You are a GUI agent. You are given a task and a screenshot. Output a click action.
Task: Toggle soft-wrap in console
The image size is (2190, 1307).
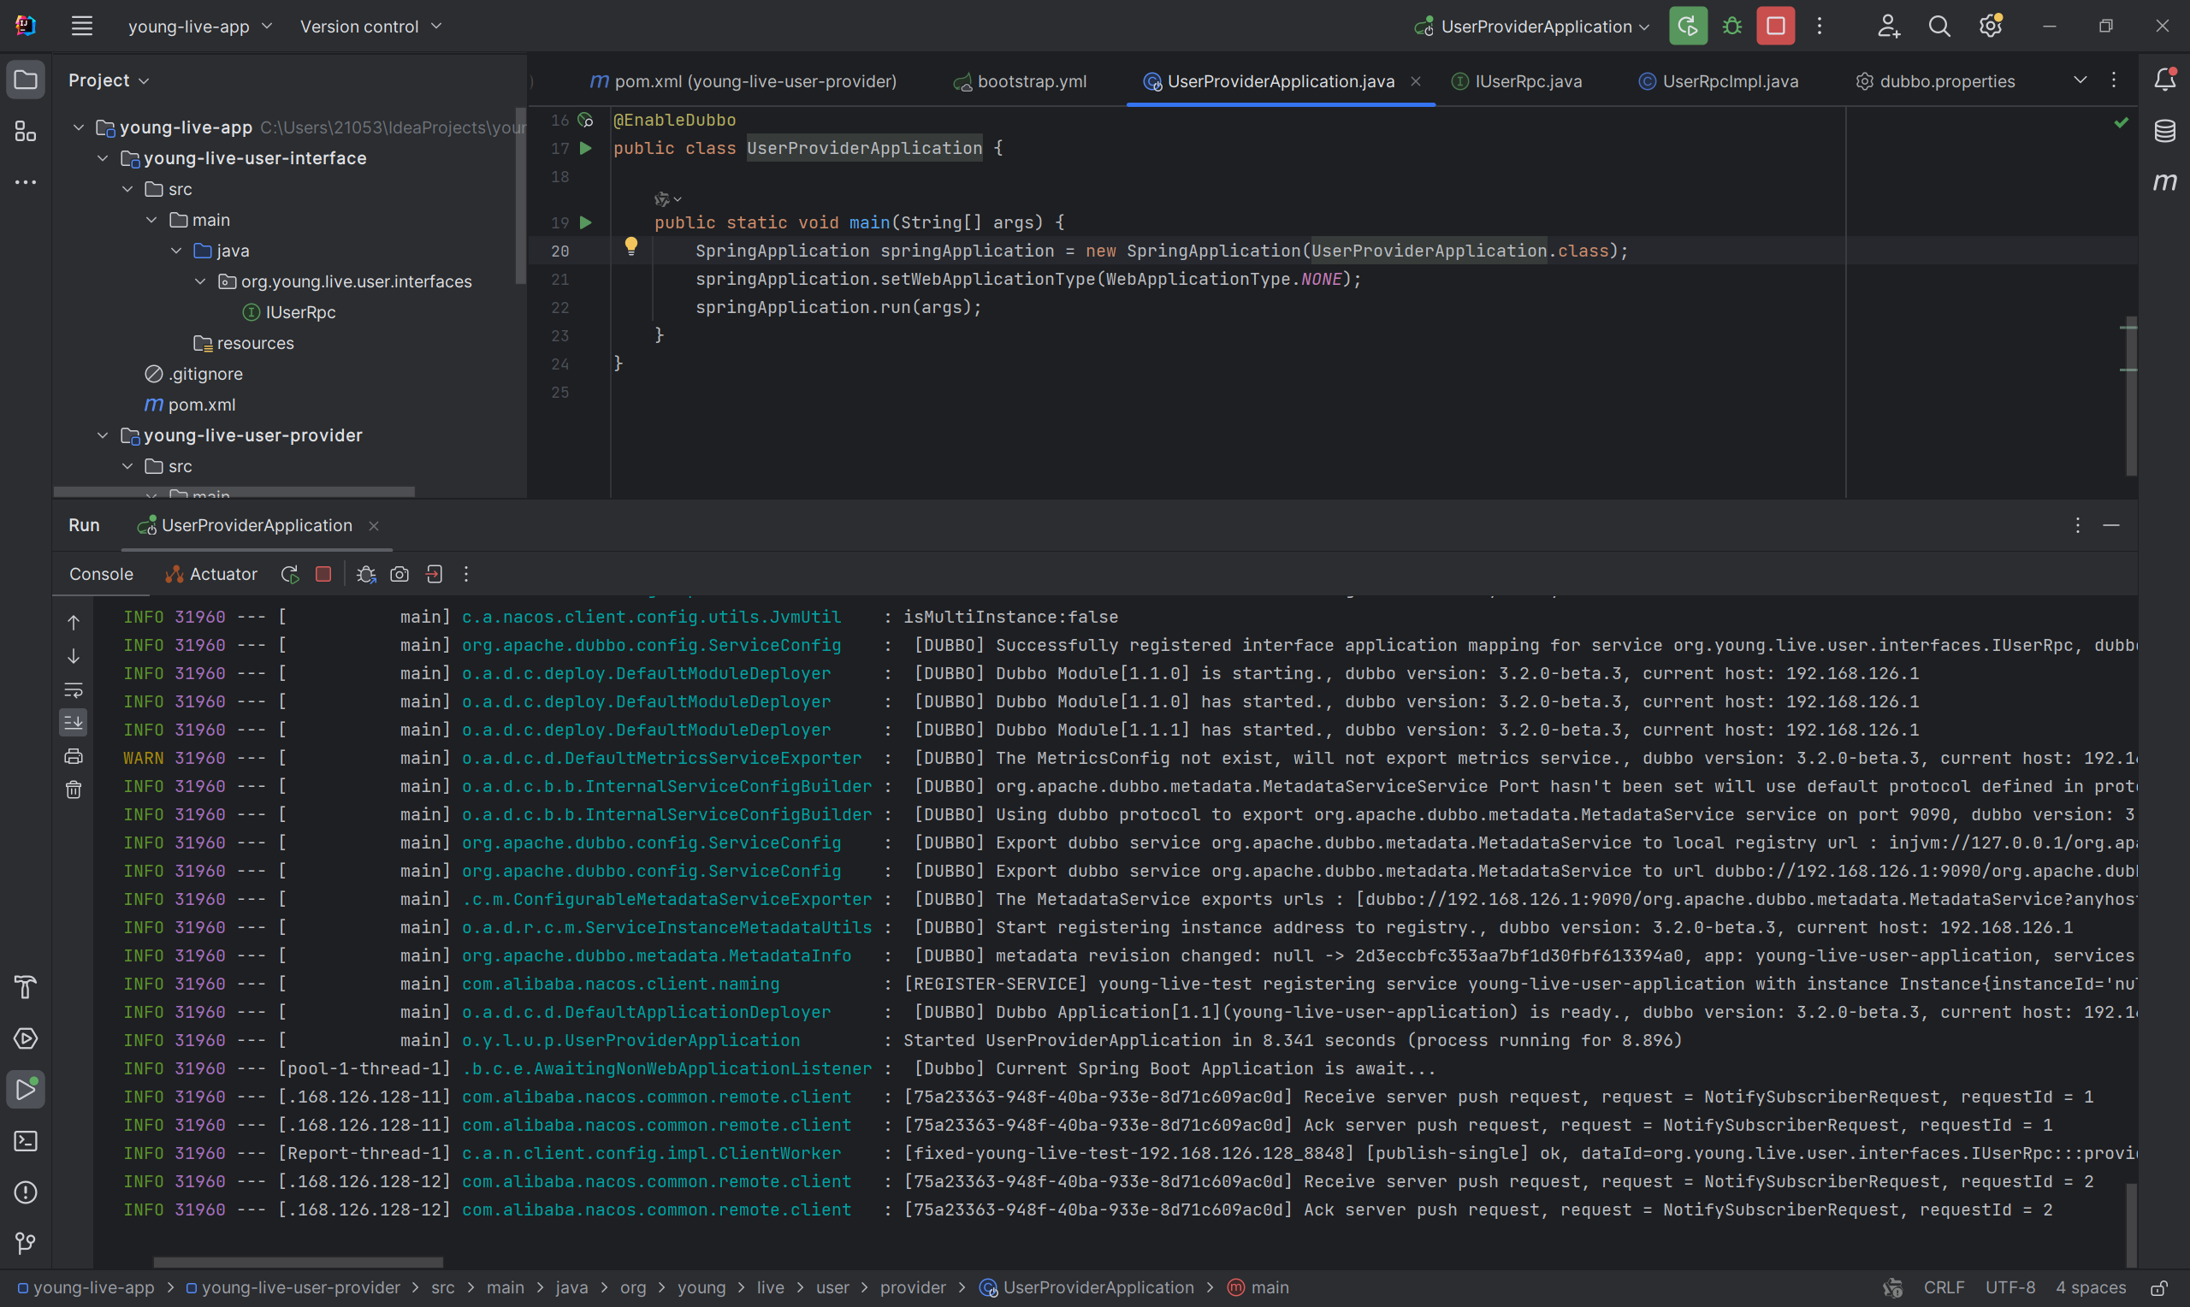point(74,689)
